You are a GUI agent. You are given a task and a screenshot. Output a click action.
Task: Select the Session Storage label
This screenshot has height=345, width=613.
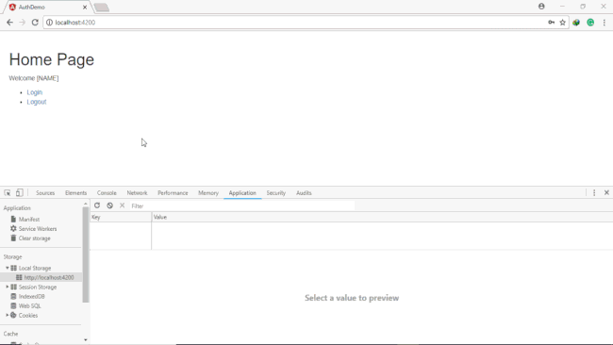(38, 287)
